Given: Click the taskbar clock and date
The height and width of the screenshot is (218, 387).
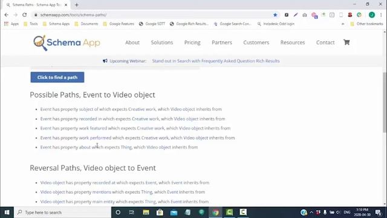Looking at the screenshot, I should click(x=362, y=213).
